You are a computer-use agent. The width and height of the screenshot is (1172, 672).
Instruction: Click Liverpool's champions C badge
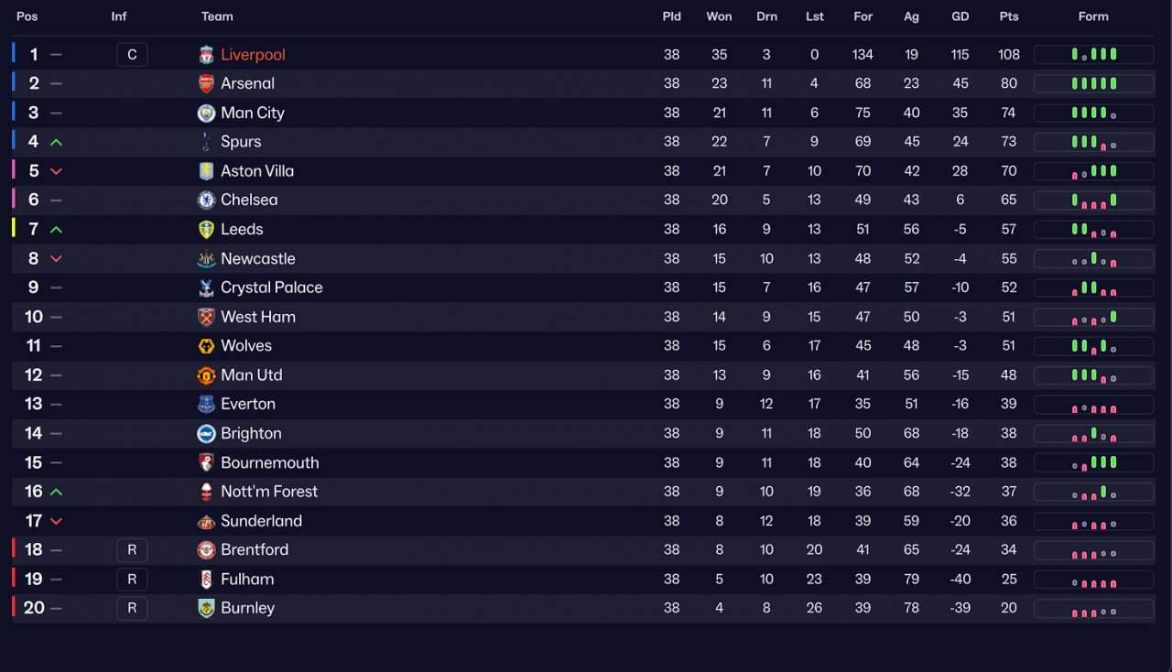click(132, 55)
